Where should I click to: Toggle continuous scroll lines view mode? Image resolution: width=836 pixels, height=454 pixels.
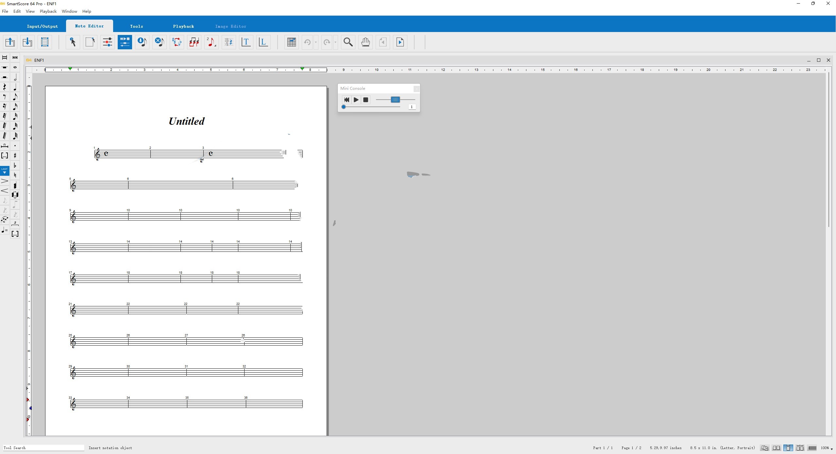[812, 448]
